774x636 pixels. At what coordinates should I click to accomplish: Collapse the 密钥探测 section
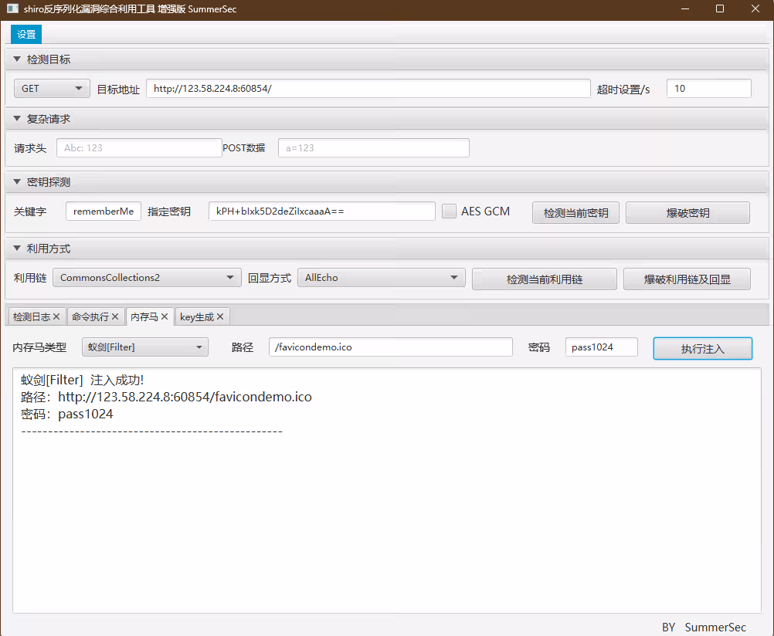[x=17, y=182]
